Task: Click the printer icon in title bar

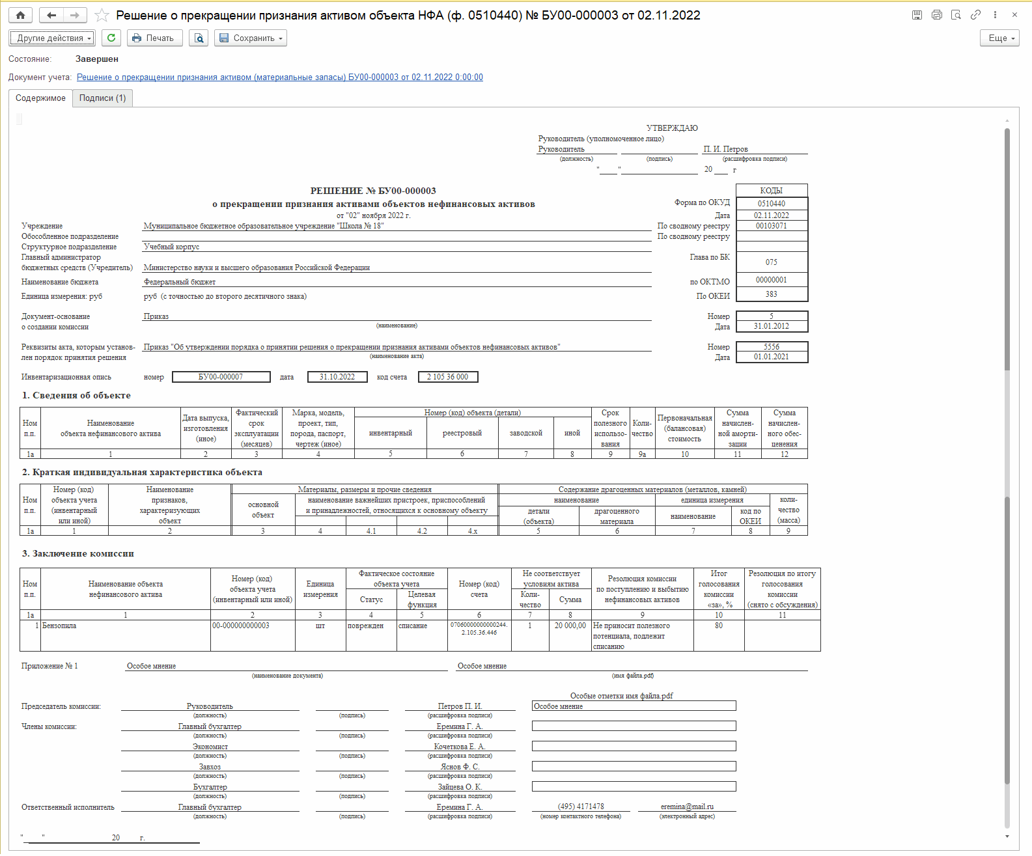Action: [936, 15]
